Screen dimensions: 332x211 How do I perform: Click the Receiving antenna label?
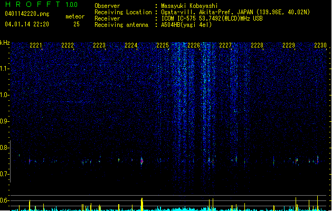pos(121,25)
